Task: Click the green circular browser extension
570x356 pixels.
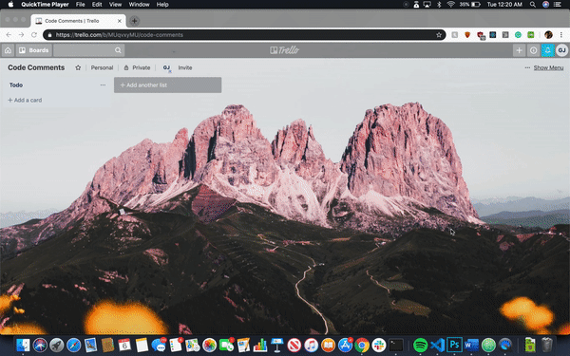Action: 518,35
